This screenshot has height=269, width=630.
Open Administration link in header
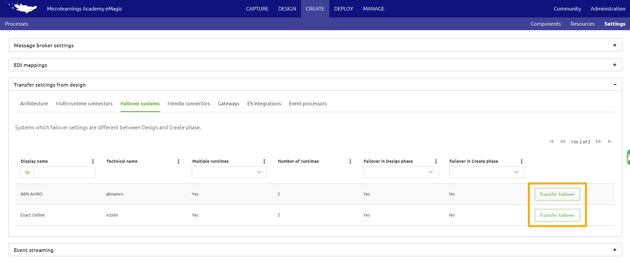(x=608, y=9)
